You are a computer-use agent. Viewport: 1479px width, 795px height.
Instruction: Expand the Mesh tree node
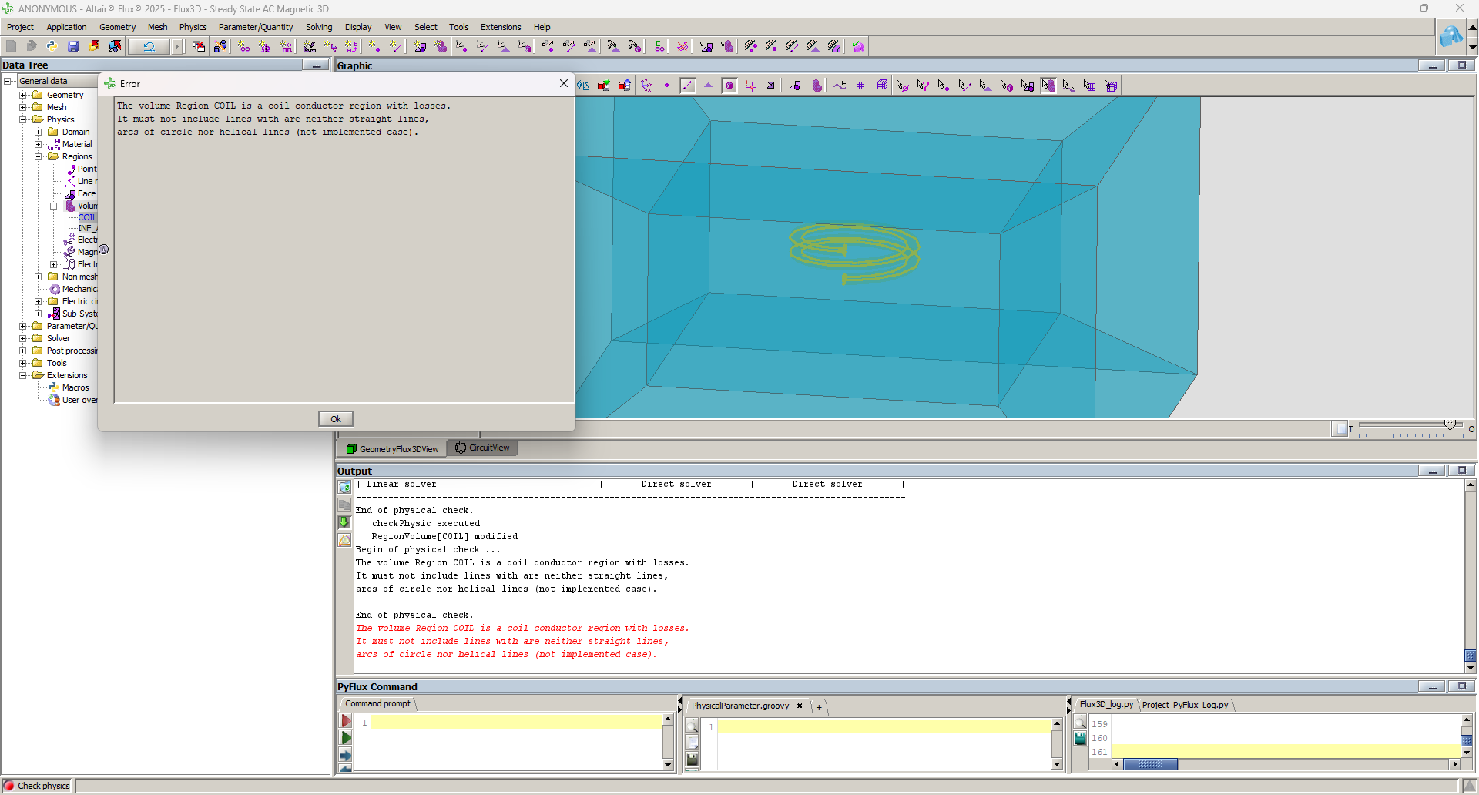pyautogui.click(x=23, y=107)
